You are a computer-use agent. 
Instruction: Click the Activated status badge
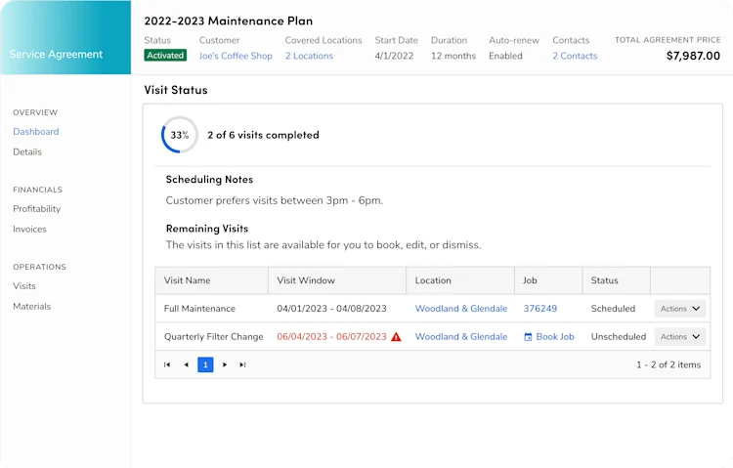tap(165, 55)
